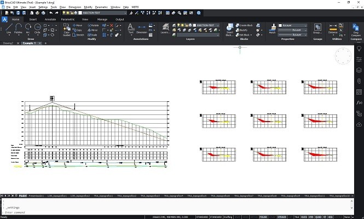Click the Dimension tool
This screenshot has height=219, width=364.
pyautogui.click(x=142, y=29)
